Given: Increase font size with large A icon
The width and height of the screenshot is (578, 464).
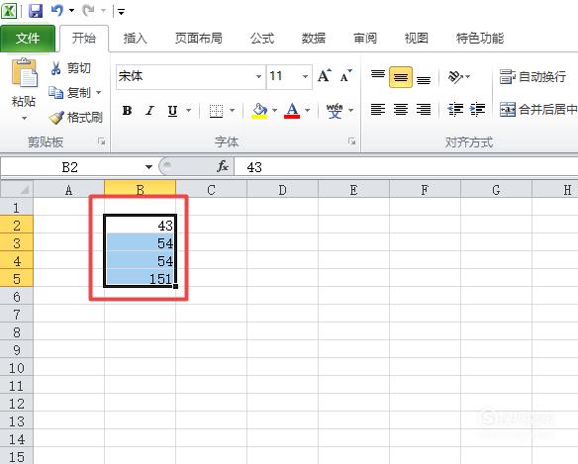Looking at the screenshot, I should 324,76.
